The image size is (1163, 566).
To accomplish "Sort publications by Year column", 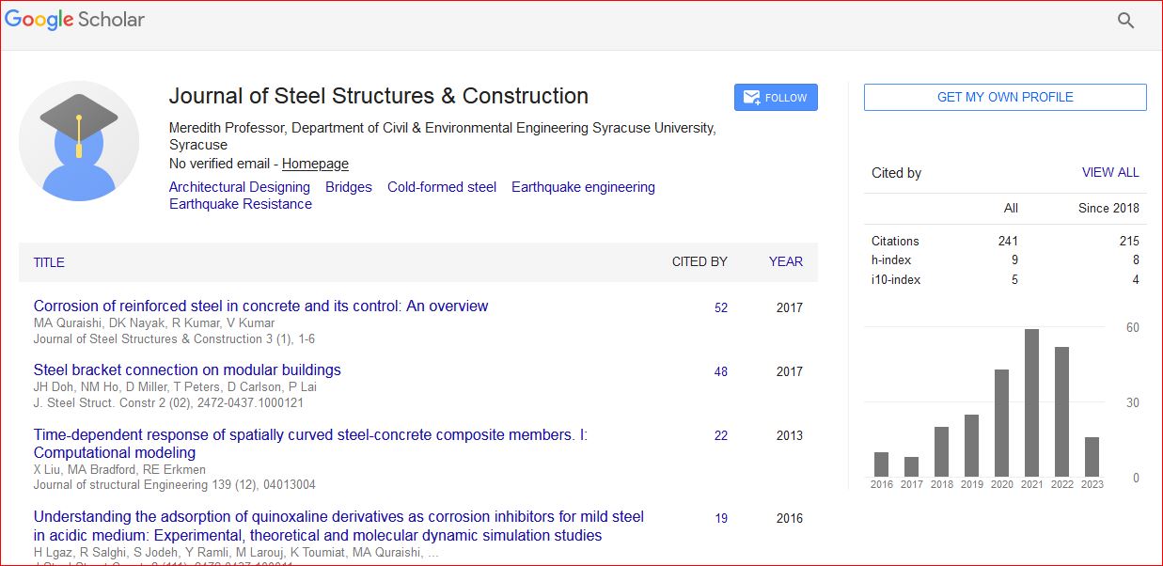I will coord(785,262).
